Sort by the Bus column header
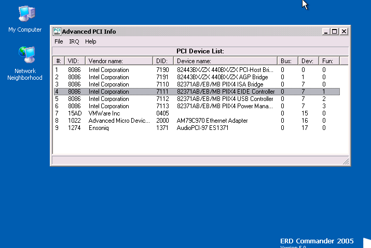The height and width of the screenshot is (248, 371). [287, 61]
